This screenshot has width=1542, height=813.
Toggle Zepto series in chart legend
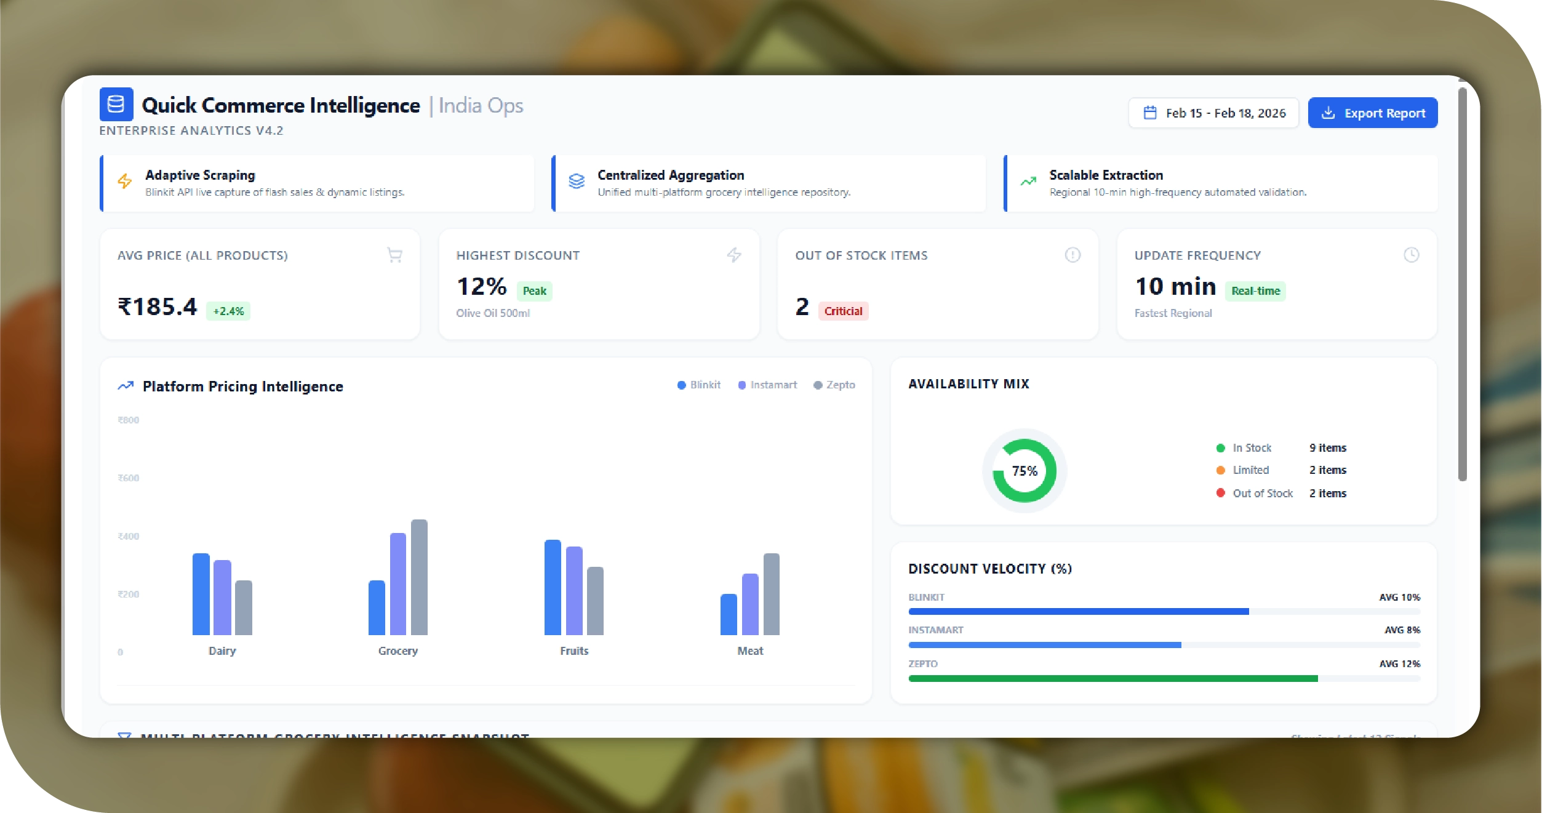pos(834,385)
